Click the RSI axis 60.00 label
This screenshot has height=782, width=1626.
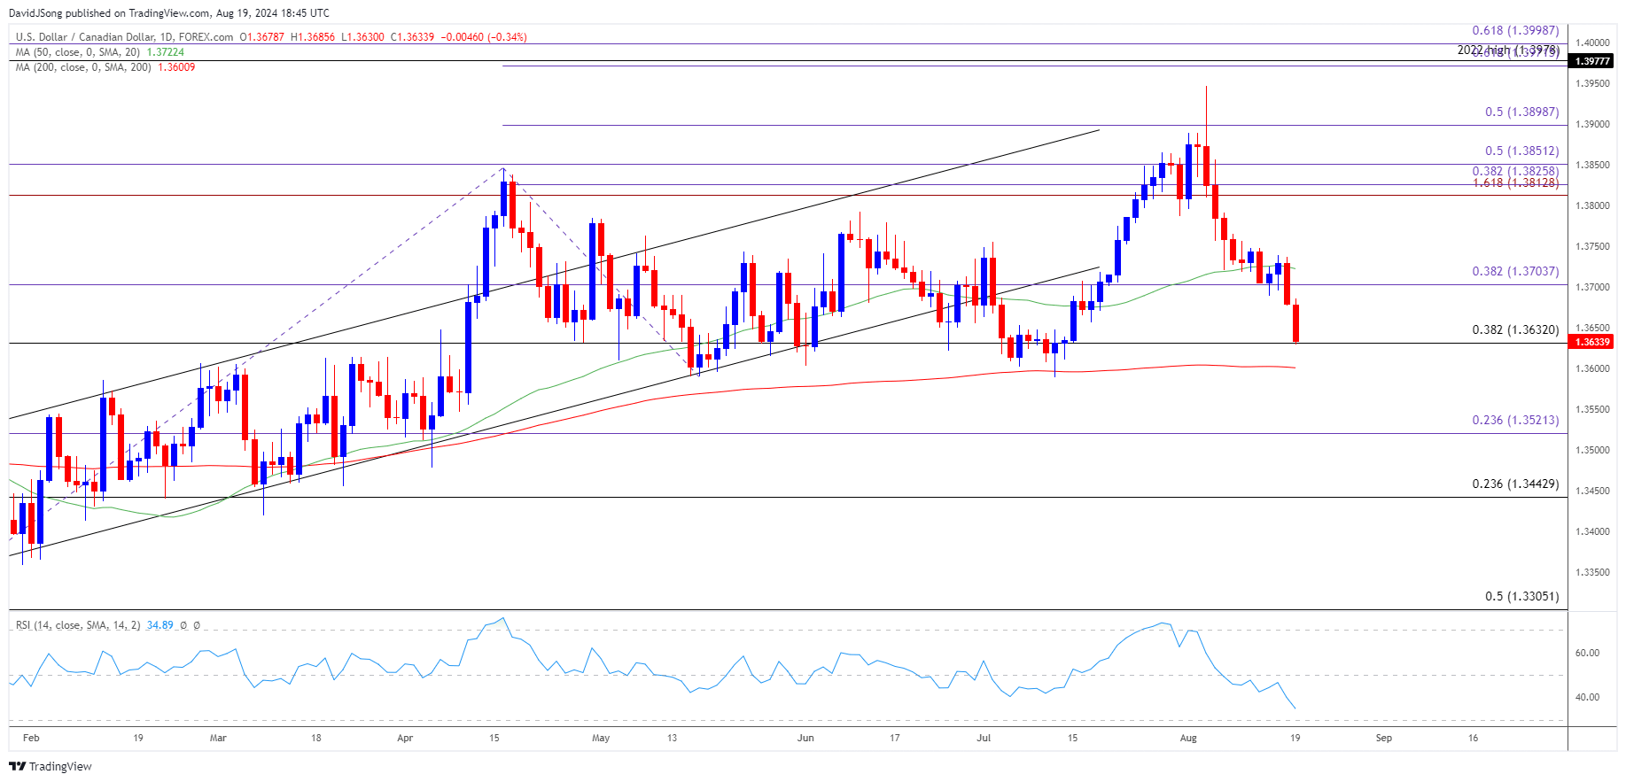click(1587, 653)
